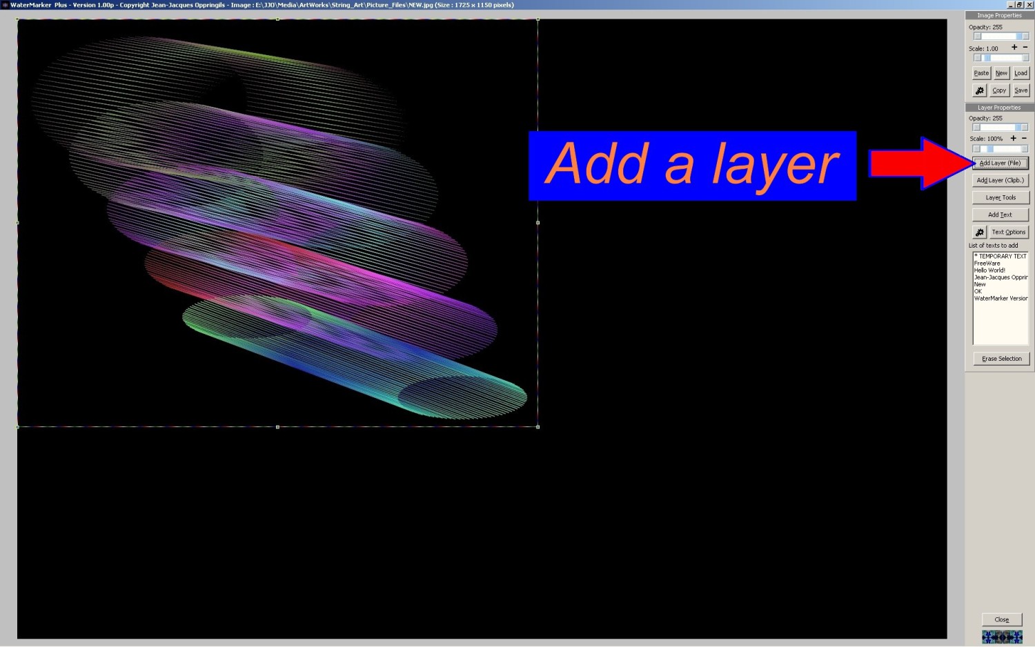
Task: Click the gear icon beside the Copy button
Action: click(979, 90)
